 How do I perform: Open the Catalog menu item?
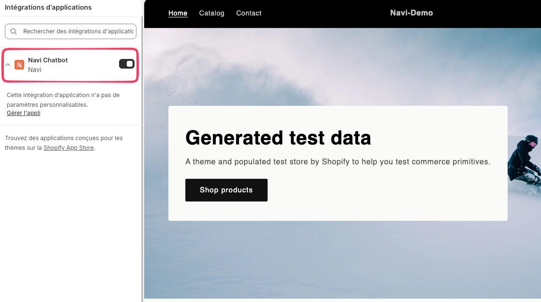pos(211,13)
